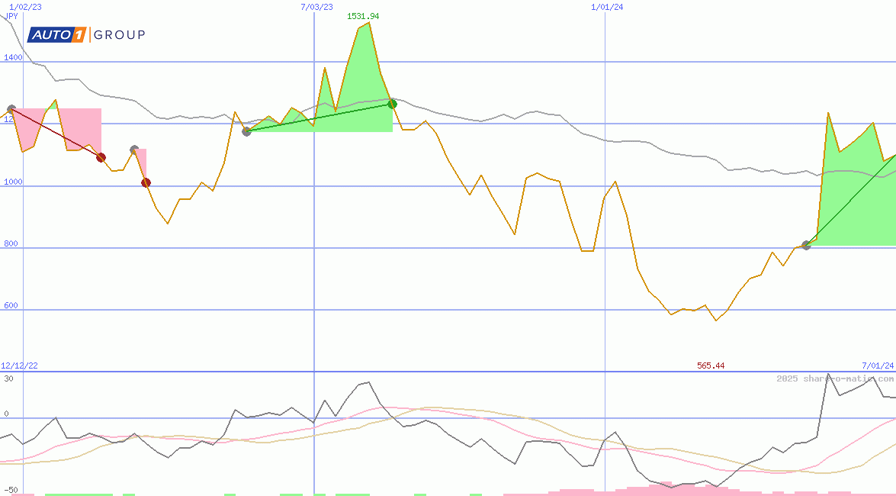The height and width of the screenshot is (496, 896).
Task: Select the gray entry marker of the second losing trade
Action: coord(134,150)
